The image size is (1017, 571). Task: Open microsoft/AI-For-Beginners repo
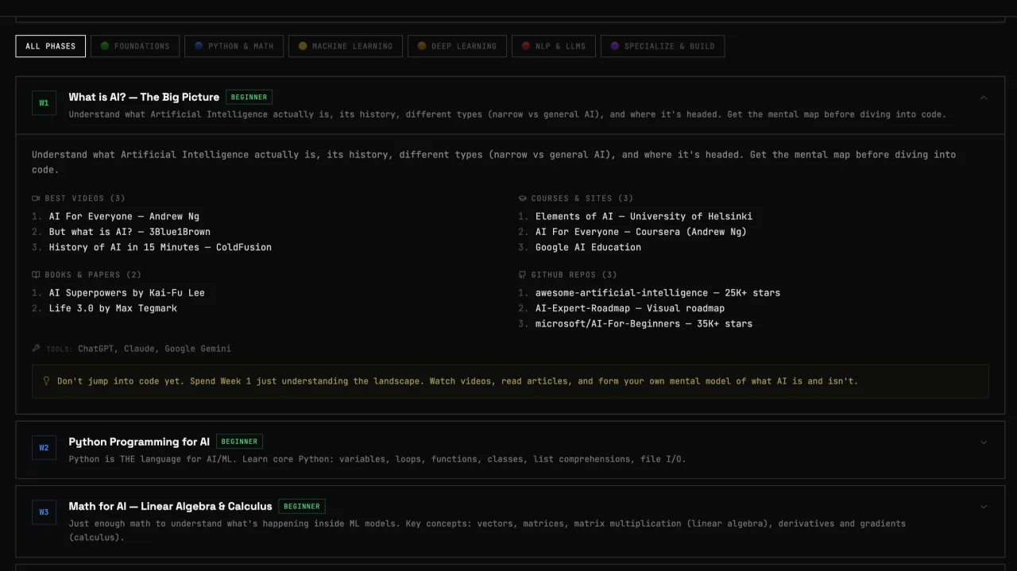[x=644, y=323]
